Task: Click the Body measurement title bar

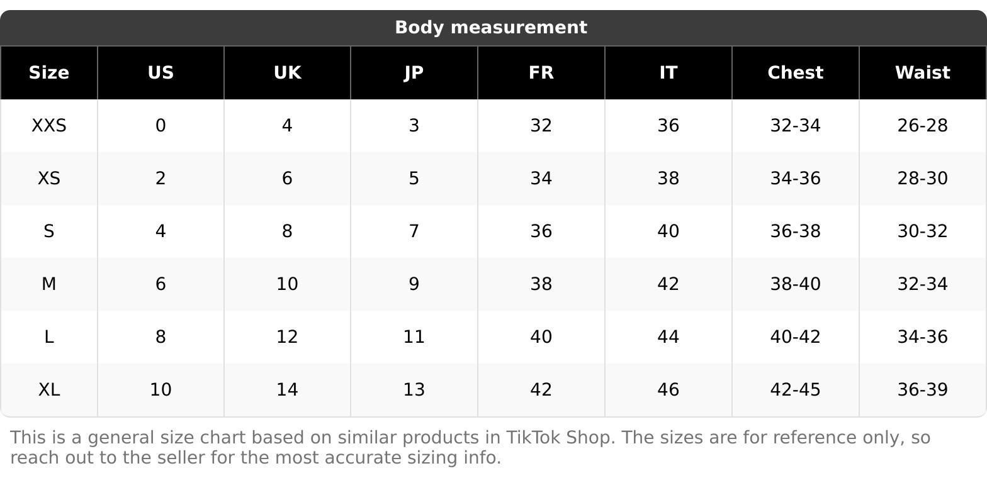Action: tap(490, 28)
